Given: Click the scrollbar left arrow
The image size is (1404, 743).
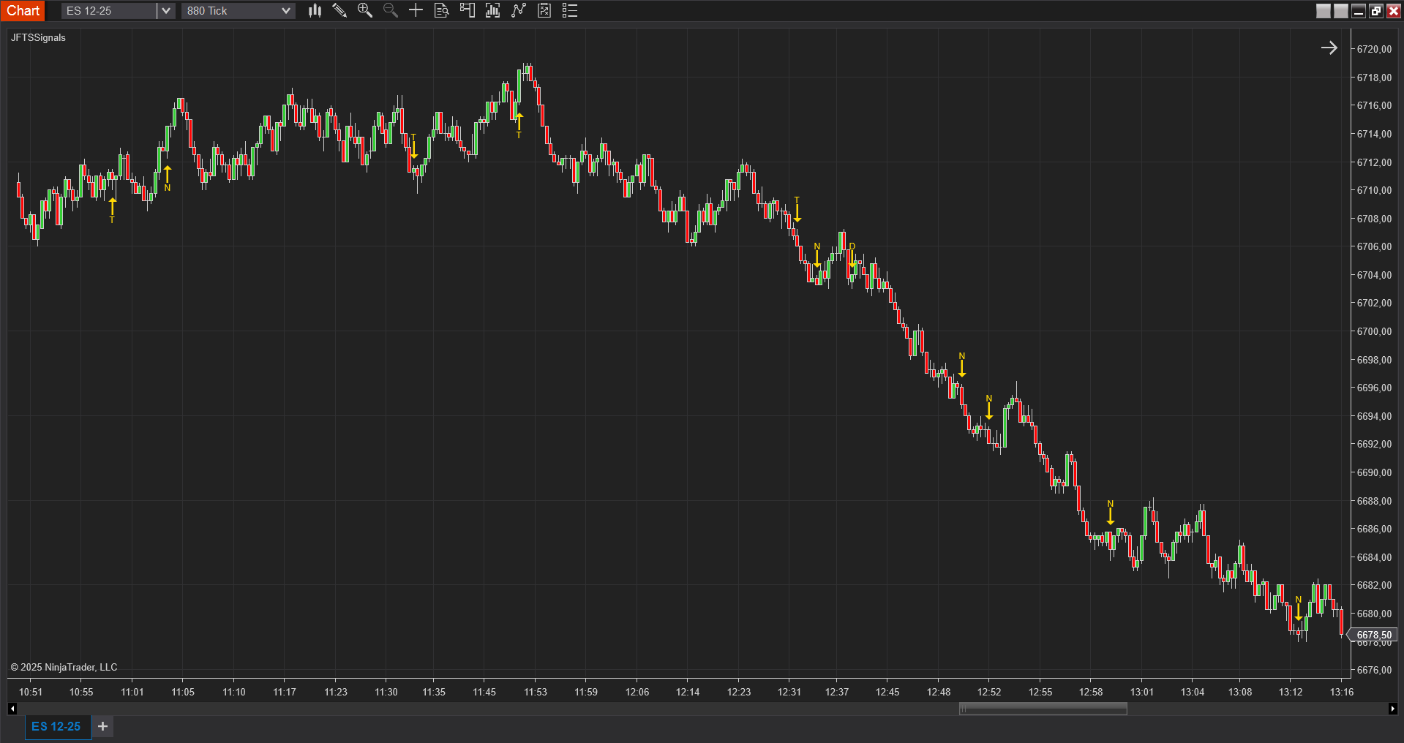Looking at the screenshot, I should [x=12, y=709].
